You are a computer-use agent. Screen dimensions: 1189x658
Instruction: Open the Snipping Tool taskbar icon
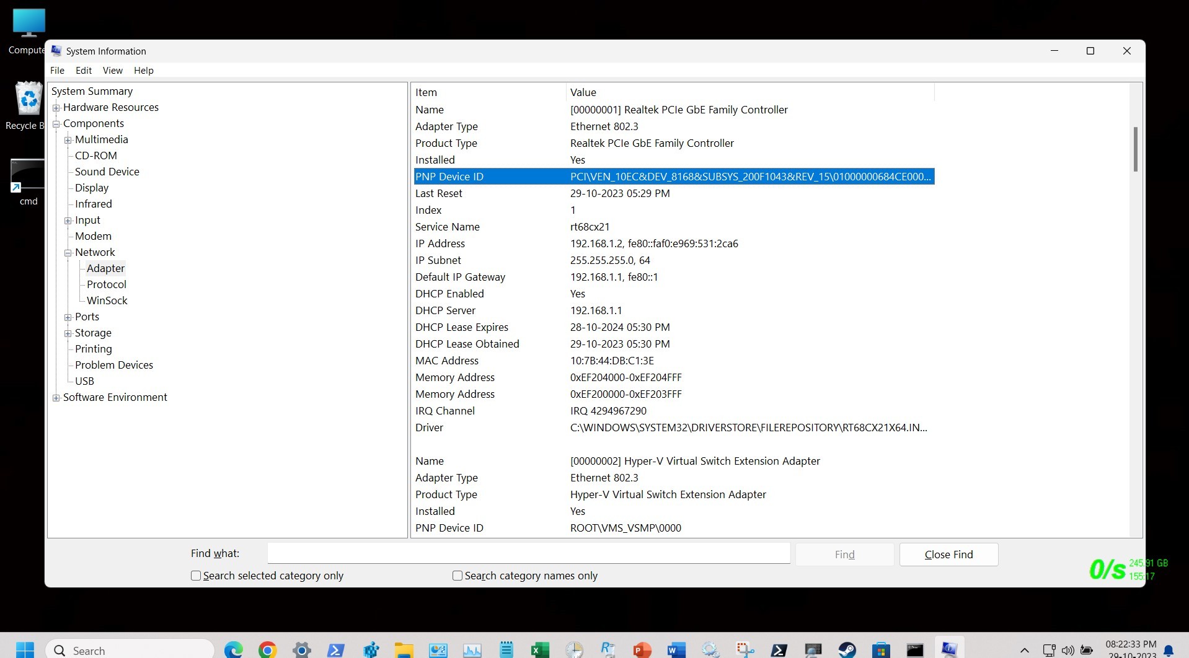[745, 650]
